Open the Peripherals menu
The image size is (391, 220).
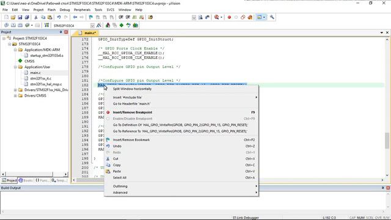click(x=82, y=10)
